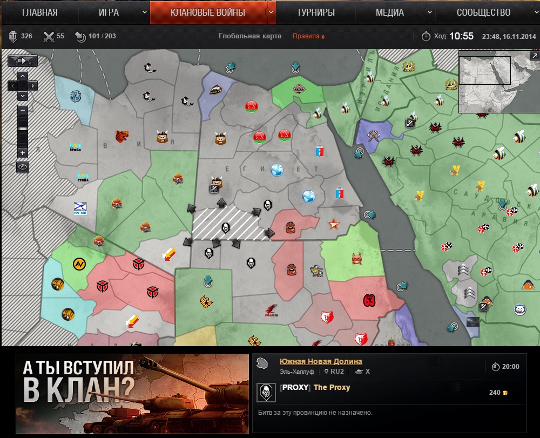
Task: Open the ГЛАВНАЯ tab
Action: [40, 12]
